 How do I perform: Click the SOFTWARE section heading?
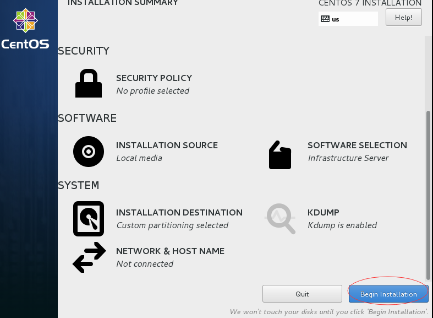point(87,118)
